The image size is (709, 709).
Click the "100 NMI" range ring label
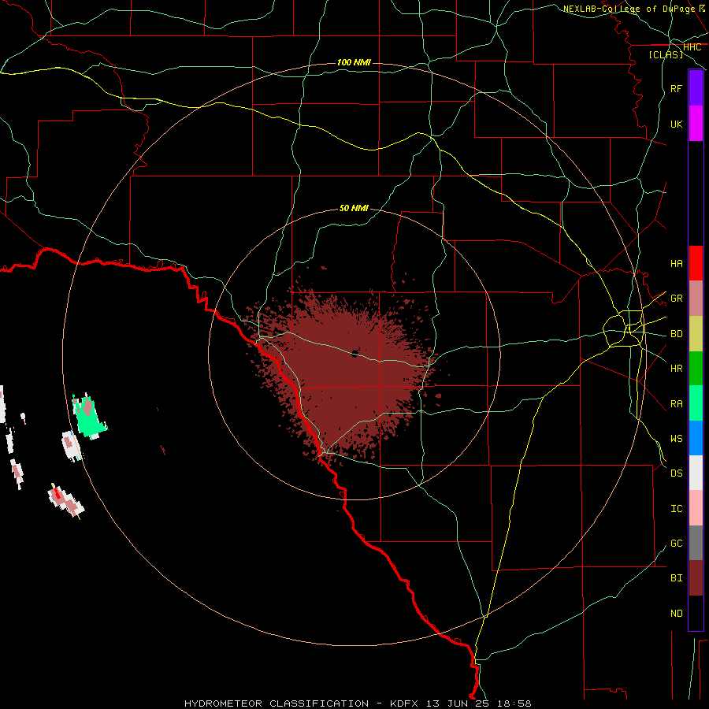354,62
